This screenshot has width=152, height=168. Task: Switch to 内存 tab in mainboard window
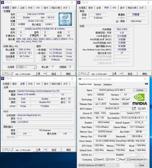pos(30,84)
